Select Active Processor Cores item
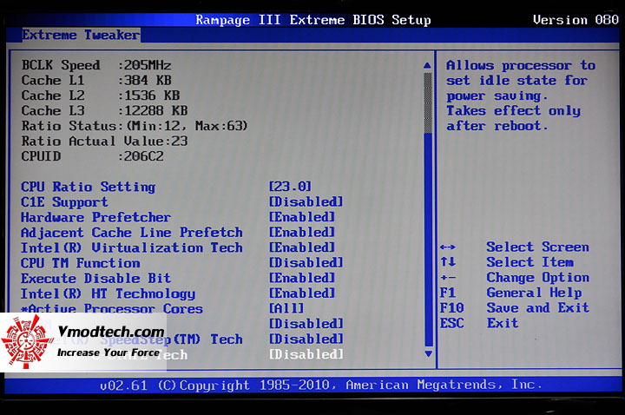This screenshot has height=415, width=625. coord(112,309)
